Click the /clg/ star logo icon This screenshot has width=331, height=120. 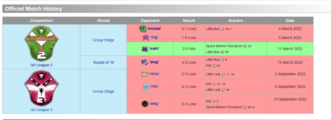click(x=146, y=38)
